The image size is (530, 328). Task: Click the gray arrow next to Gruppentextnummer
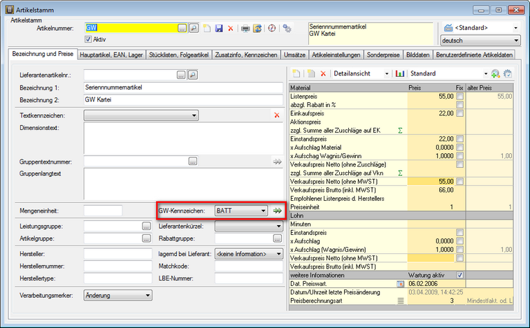[277, 162]
